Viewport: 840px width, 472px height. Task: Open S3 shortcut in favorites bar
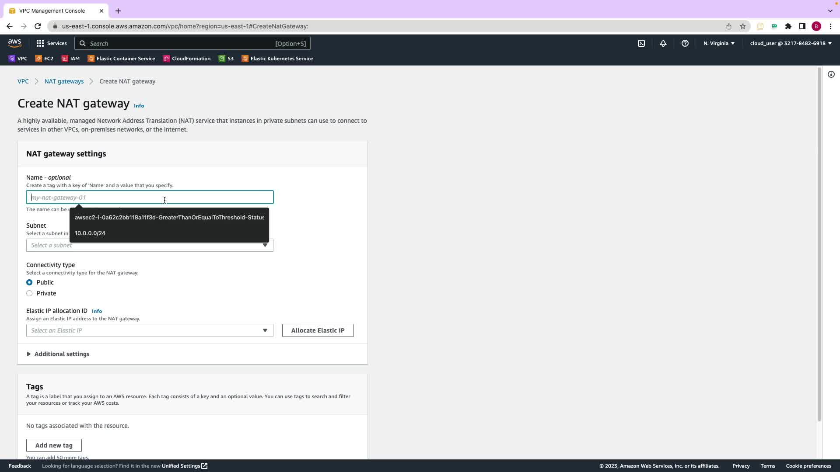click(226, 59)
